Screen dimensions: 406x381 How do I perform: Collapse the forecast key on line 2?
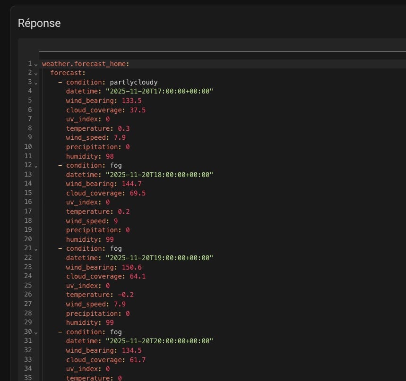(36, 73)
